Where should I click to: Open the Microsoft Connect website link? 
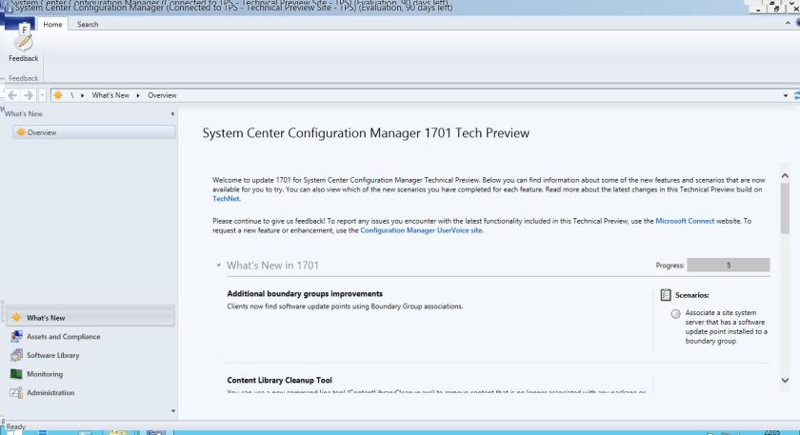coord(685,221)
